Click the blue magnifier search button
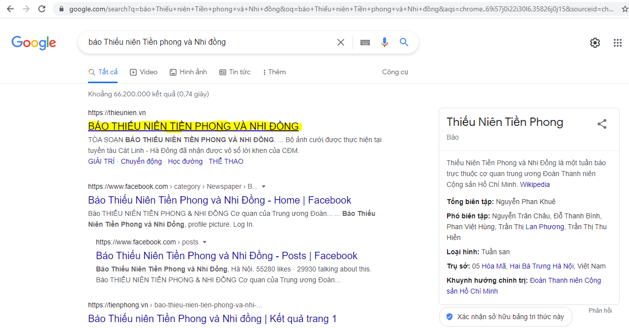Screen dimensions: 629x328 coord(404,42)
